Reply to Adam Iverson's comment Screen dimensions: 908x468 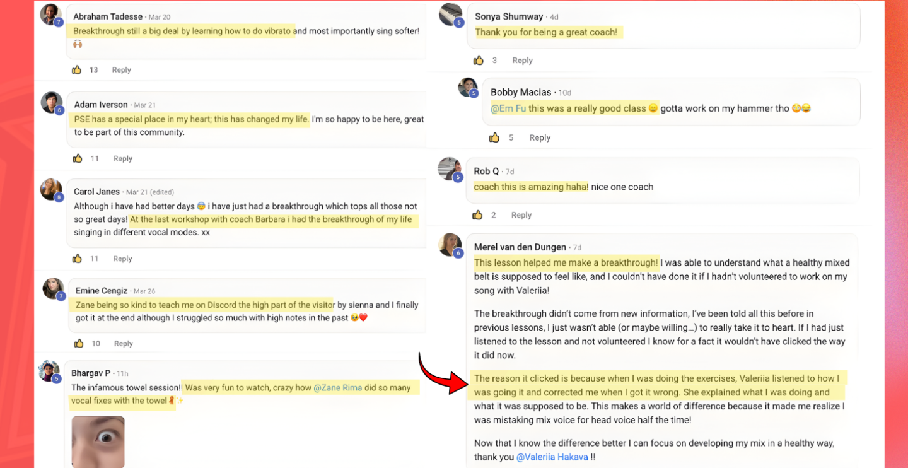pyautogui.click(x=123, y=158)
